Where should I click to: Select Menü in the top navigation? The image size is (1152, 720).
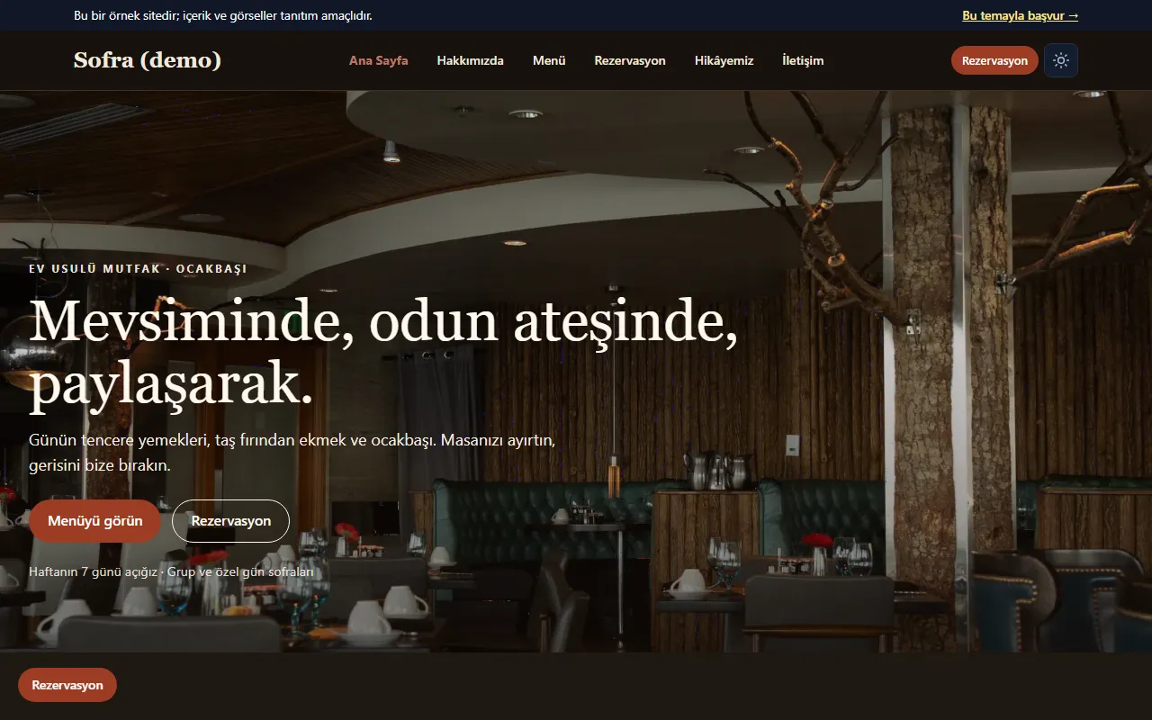(549, 60)
